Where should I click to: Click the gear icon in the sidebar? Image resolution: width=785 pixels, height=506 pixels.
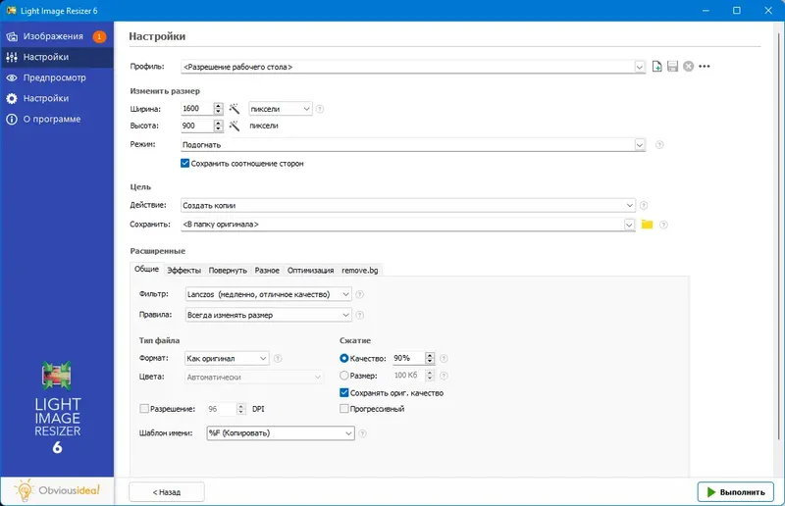pyautogui.click(x=12, y=99)
